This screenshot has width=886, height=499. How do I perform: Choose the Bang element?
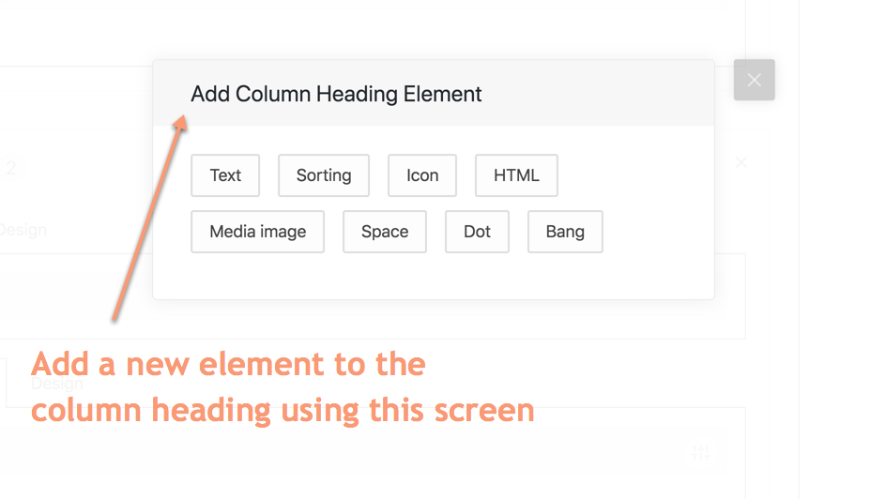565,232
